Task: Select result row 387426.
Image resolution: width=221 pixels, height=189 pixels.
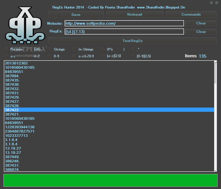Action: click(x=110, y=106)
